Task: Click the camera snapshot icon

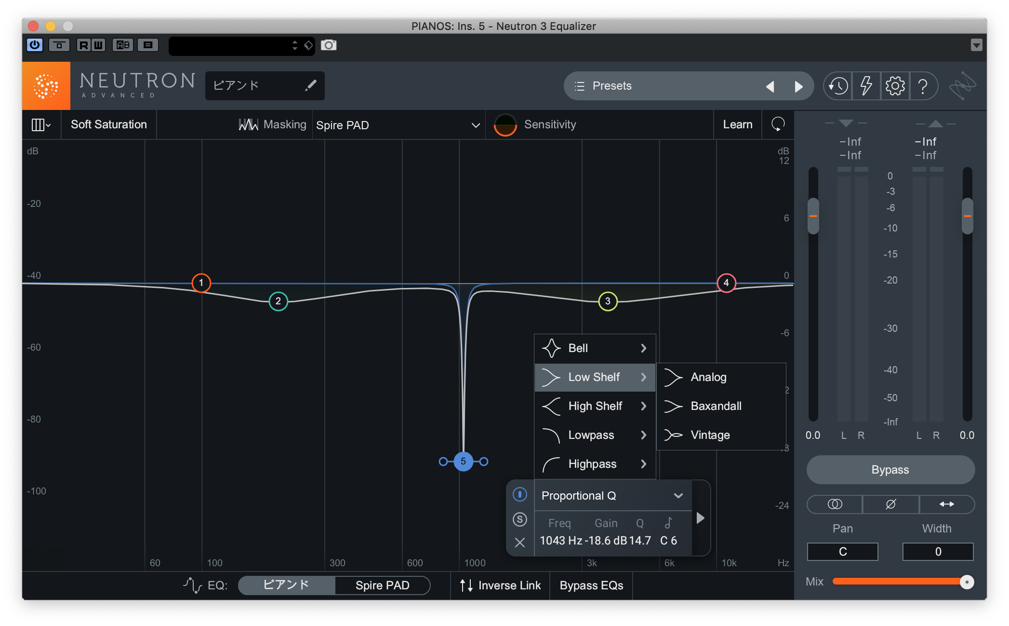Action: (x=329, y=45)
